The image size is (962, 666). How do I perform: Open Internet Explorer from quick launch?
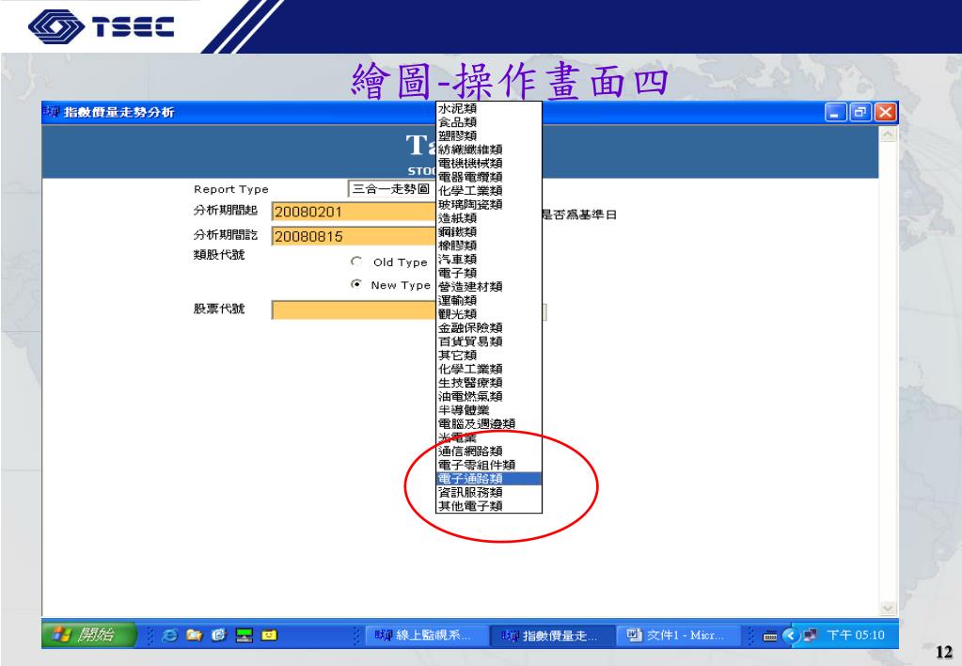tap(169, 635)
